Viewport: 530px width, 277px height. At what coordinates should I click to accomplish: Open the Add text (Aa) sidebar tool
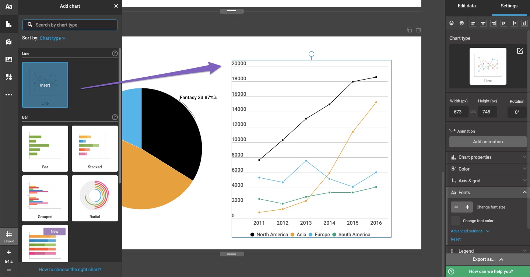[9, 6]
